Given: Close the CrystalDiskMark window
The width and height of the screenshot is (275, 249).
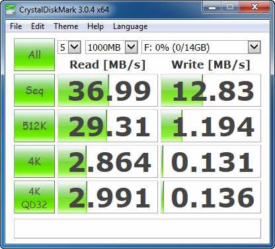Looking at the screenshot, I should click(255, 8).
